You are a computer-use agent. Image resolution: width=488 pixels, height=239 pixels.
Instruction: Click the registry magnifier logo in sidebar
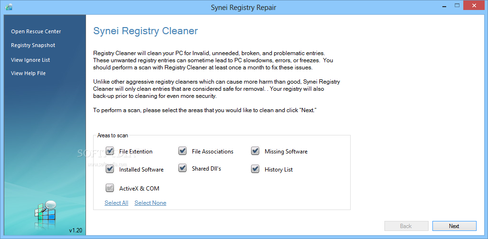[x=46, y=215]
